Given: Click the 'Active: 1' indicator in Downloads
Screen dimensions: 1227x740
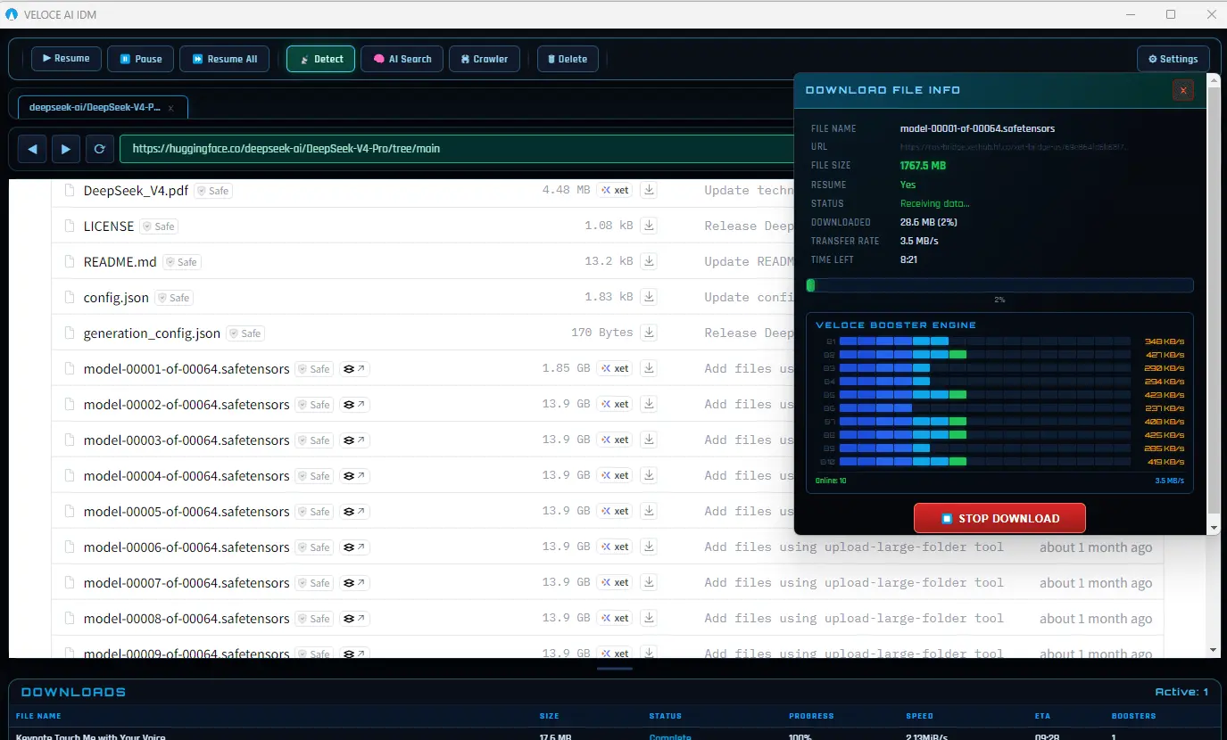Looking at the screenshot, I should point(1181,692).
